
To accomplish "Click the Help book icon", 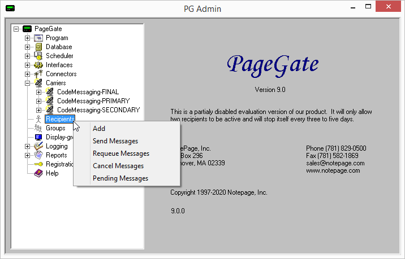I will [38, 173].
